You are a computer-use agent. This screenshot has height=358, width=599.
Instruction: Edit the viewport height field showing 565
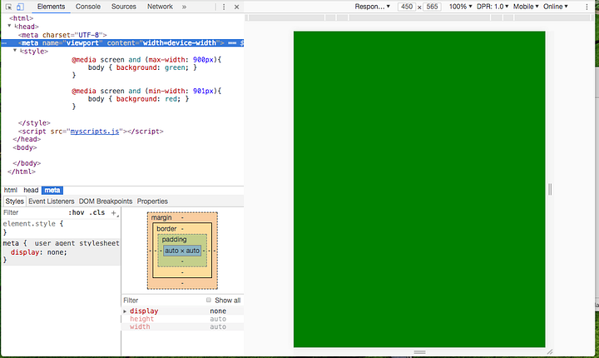[x=432, y=7]
